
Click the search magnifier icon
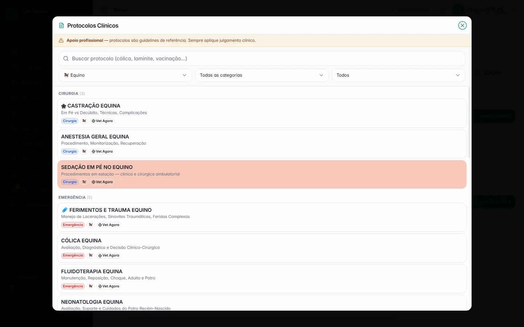click(x=66, y=58)
